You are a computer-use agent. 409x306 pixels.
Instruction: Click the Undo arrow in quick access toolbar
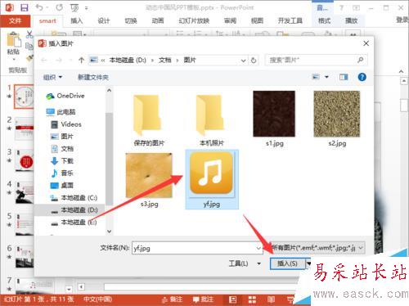pos(38,7)
